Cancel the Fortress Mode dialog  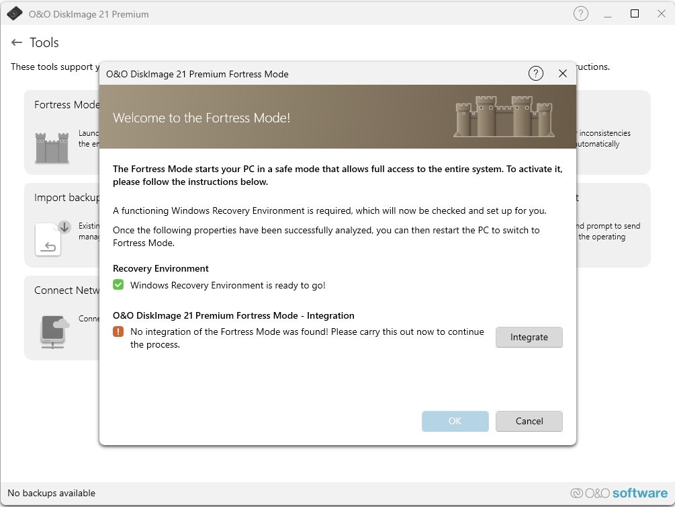point(529,421)
